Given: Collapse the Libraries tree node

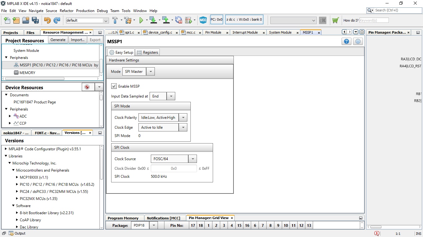Looking at the screenshot, I should (x=6, y=156).
